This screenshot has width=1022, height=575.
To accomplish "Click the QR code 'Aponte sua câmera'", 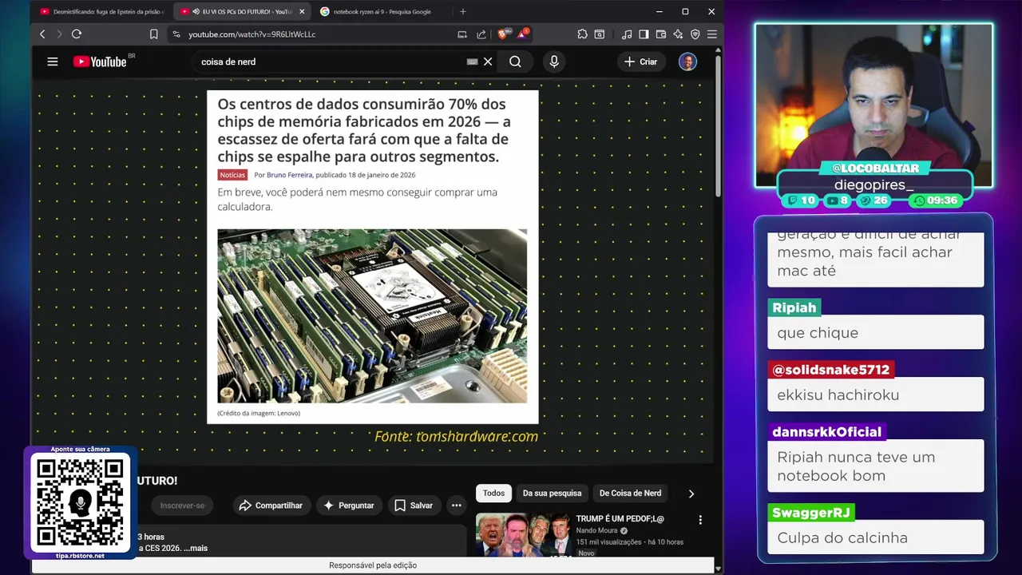I will coord(80,503).
